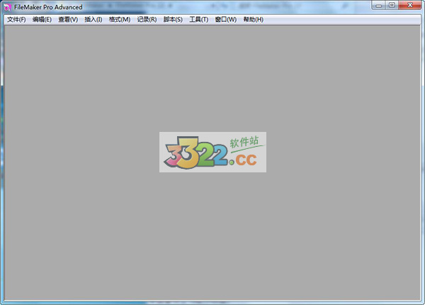Open the 帮助(H) menu
Image resolution: width=425 pixels, height=305 pixels.
[253, 20]
